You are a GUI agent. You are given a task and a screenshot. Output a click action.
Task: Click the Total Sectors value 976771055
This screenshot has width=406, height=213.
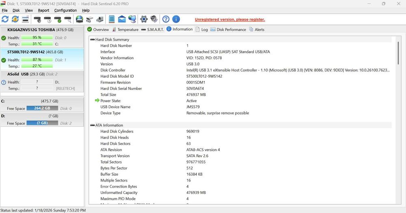click(x=196, y=162)
